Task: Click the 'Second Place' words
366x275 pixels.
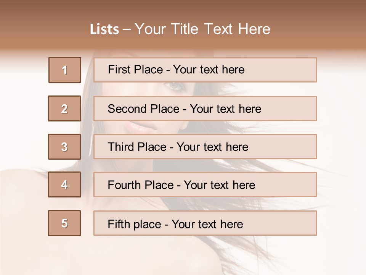Action: [143, 109]
